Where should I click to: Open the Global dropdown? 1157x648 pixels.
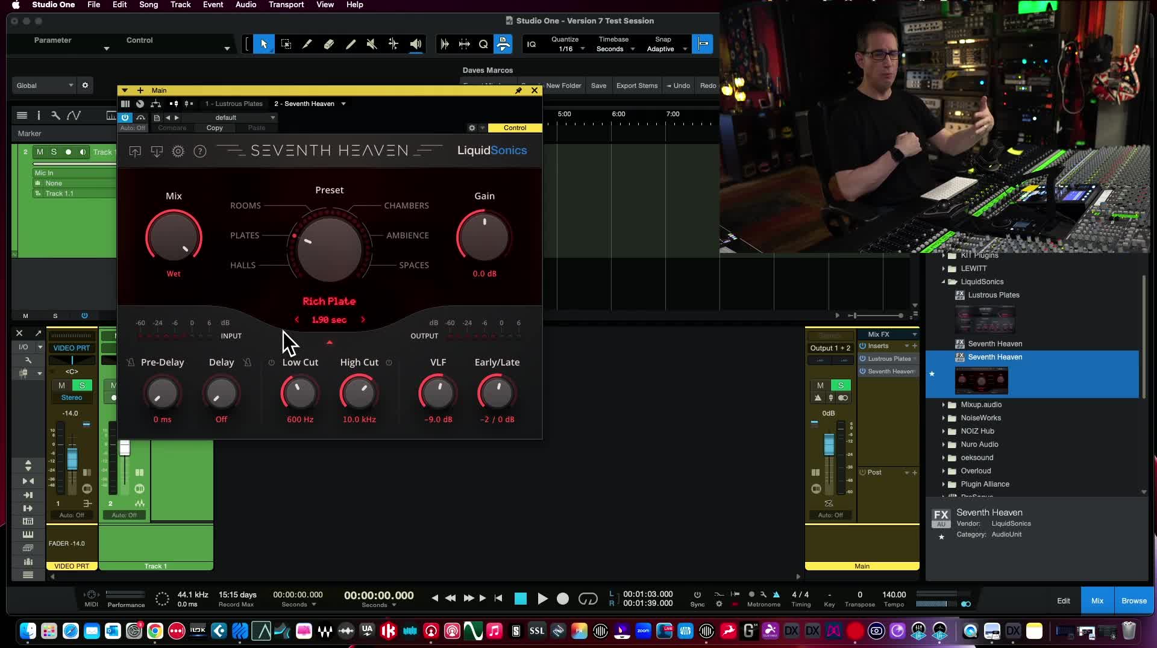[43, 86]
